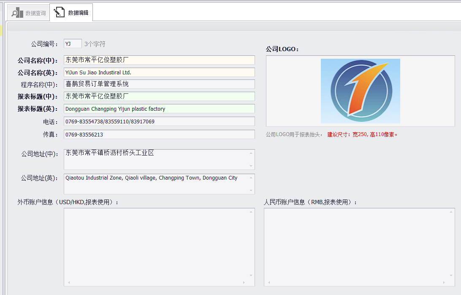The width and height of the screenshot is (461, 295).
Task: Click the 传真 fax number field
Action: point(159,134)
